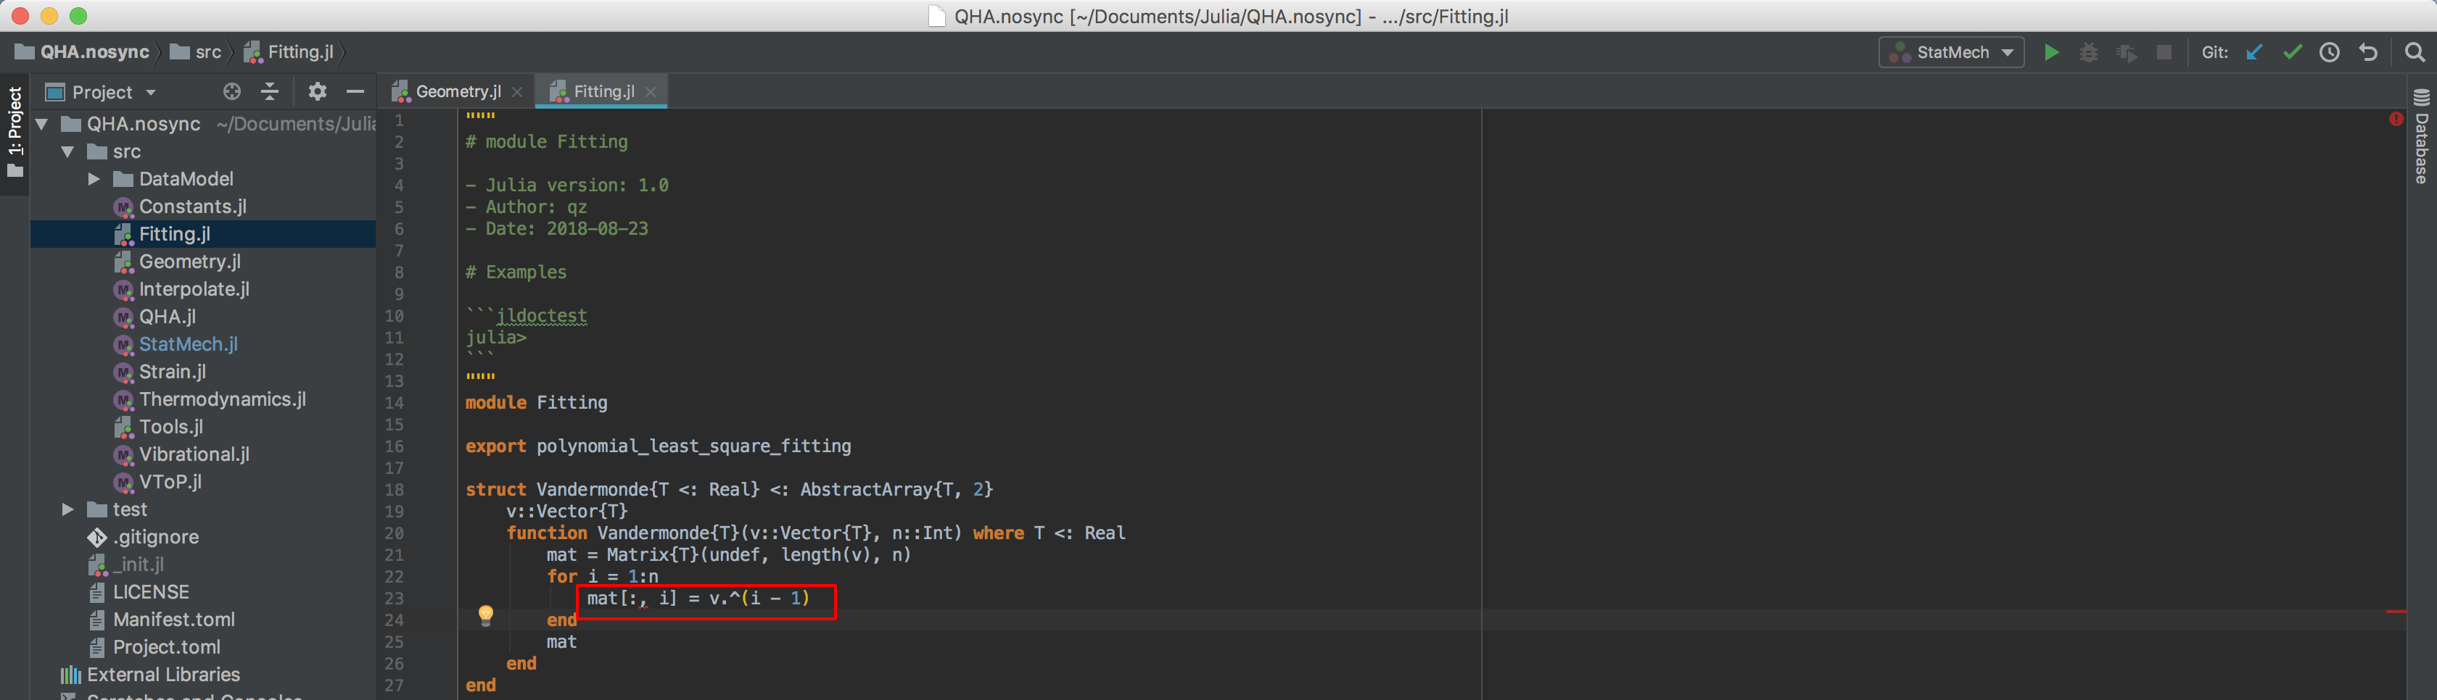Image resolution: width=2437 pixels, height=700 pixels.
Task: Select file in project with crosshair icon
Action: coord(231,91)
